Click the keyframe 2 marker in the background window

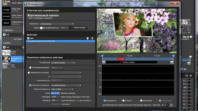(x=191, y=57)
